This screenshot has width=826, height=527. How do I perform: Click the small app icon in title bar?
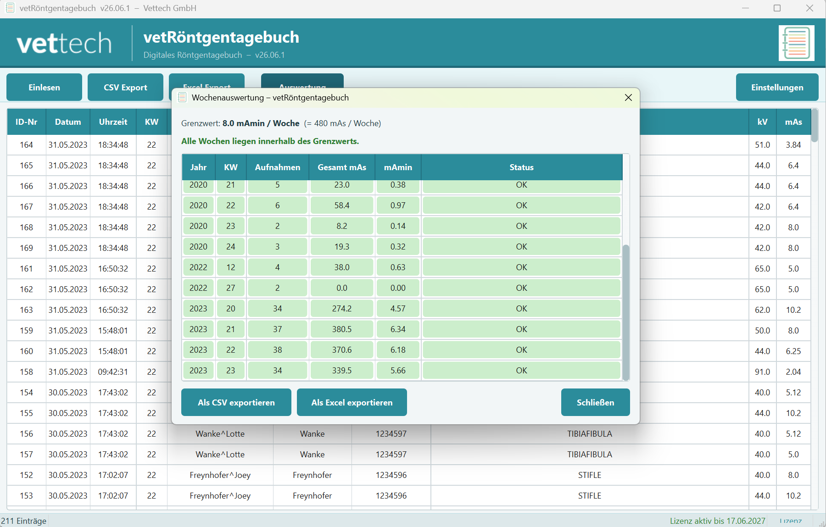(10, 8)
